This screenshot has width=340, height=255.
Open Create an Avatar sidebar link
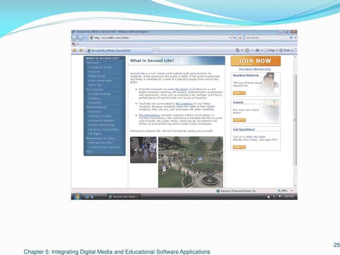pyautogui.click(x=101, y=67)
